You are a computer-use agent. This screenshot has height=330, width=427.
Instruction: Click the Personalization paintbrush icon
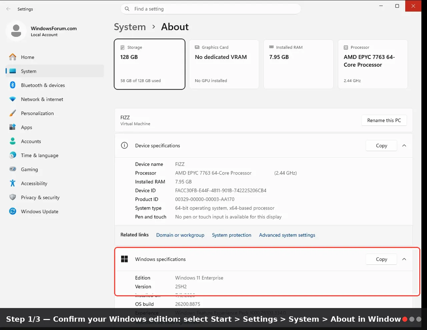[x=13, y=113]
